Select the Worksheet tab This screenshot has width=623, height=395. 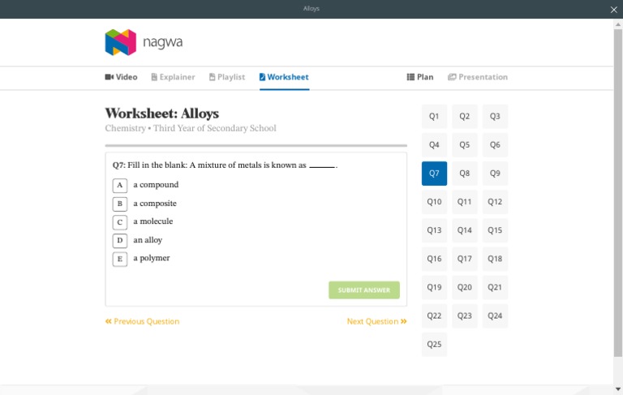coord(284,77)
